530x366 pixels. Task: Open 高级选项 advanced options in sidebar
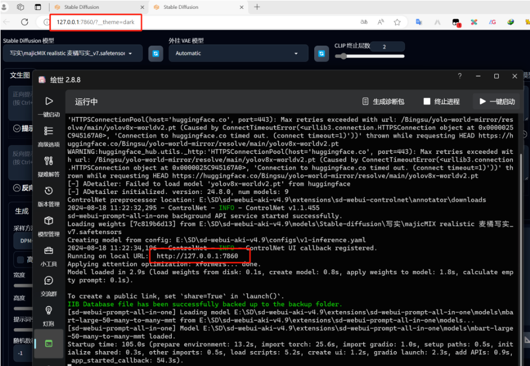point(48,136)
